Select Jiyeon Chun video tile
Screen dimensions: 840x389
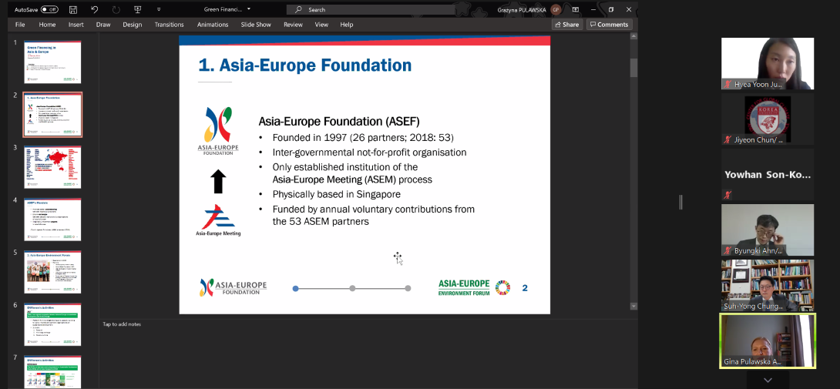(x=767, y=119)
